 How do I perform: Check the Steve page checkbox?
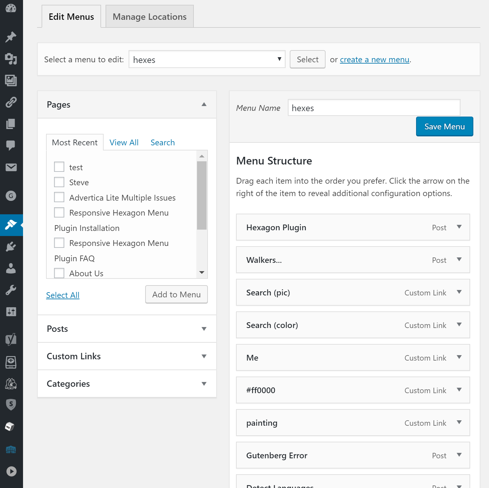pyautogui.click(x=59, y=182)
